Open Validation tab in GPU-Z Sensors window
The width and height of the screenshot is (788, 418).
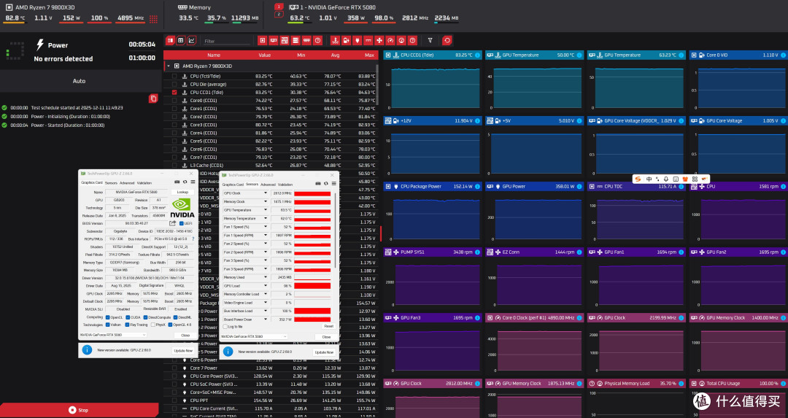[x=285, y=185]
